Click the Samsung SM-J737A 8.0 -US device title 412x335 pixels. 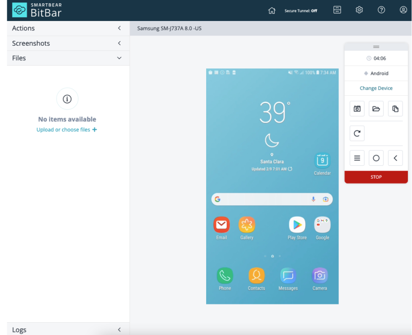pos(169,28)
